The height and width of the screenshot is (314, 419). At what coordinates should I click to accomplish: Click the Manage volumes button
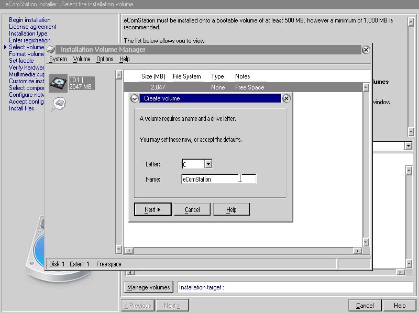coord(148,287)
